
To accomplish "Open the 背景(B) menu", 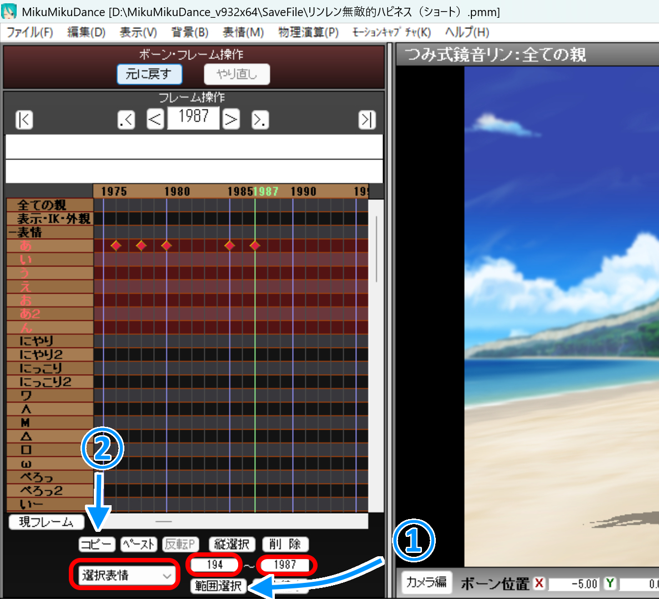I will coord(190,32).
